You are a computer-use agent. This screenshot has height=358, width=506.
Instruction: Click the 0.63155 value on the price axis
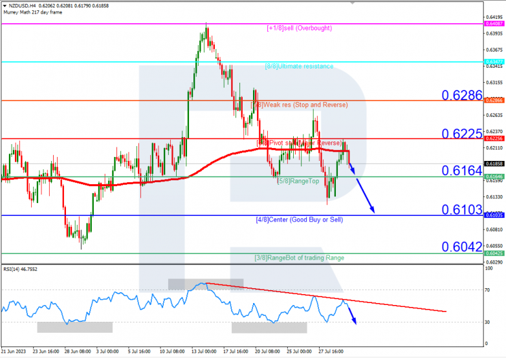(494, 83)
